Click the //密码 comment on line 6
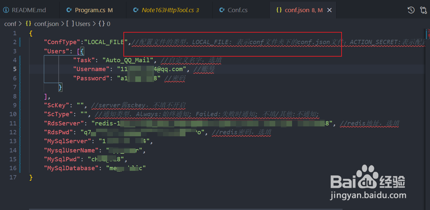The width and height of the screenshot is (430, 210). (x=174, y=78)
